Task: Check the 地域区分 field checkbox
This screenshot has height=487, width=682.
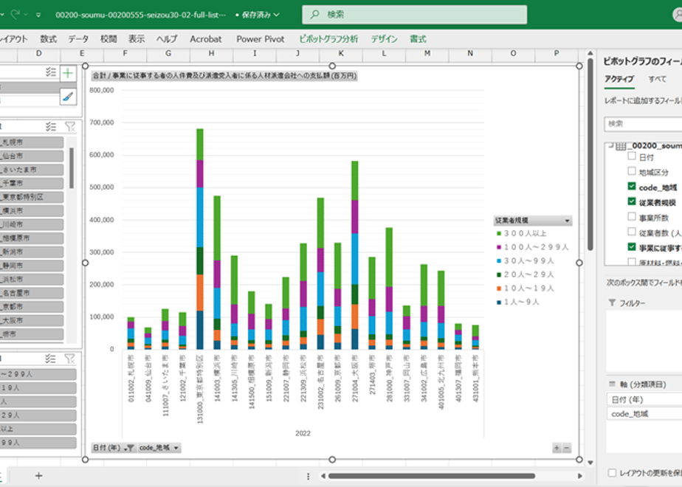Action: tap(632, 171)
